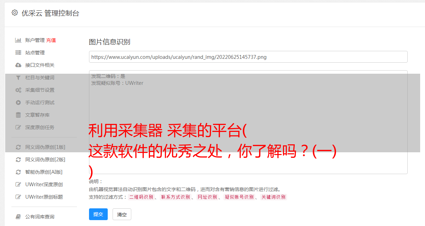The image size is (425, 226).
Task: Go to 站点管理 in the sidebar
Action: click(x=35, y=53)
